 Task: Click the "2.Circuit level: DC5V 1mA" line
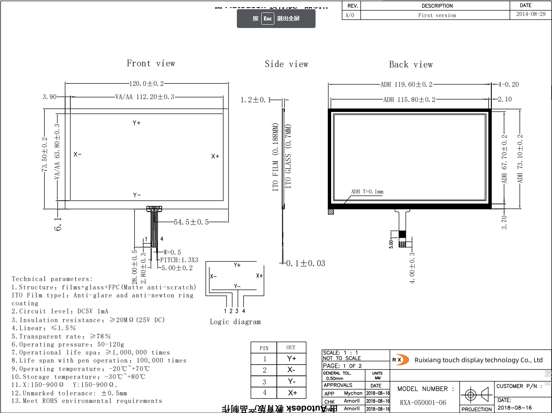[60, 311]
